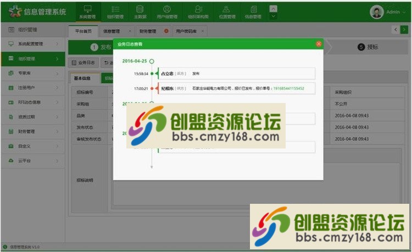
Task: Click inside the 招标说明 text area
Action: 256,184
